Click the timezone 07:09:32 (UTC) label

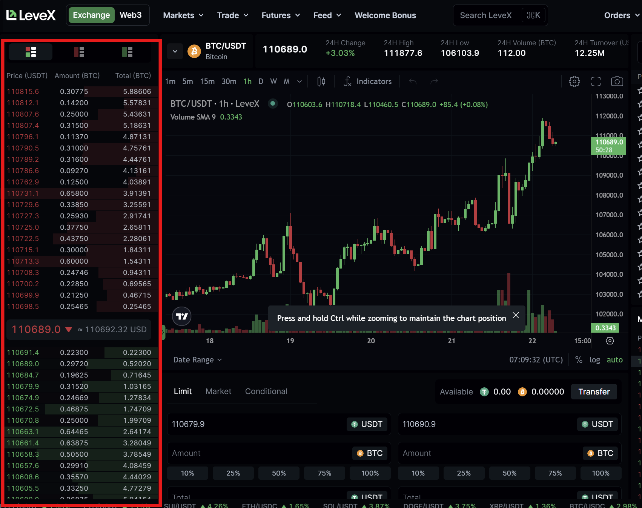point(536,360)
